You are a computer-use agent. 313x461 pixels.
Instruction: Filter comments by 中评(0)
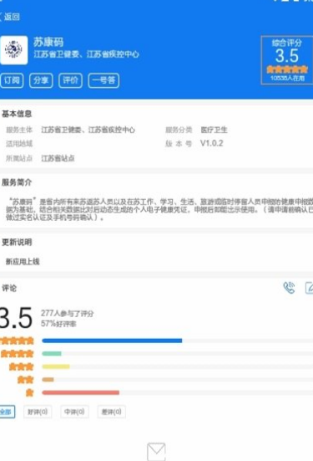pyautogui.click(x=74, y=412)
